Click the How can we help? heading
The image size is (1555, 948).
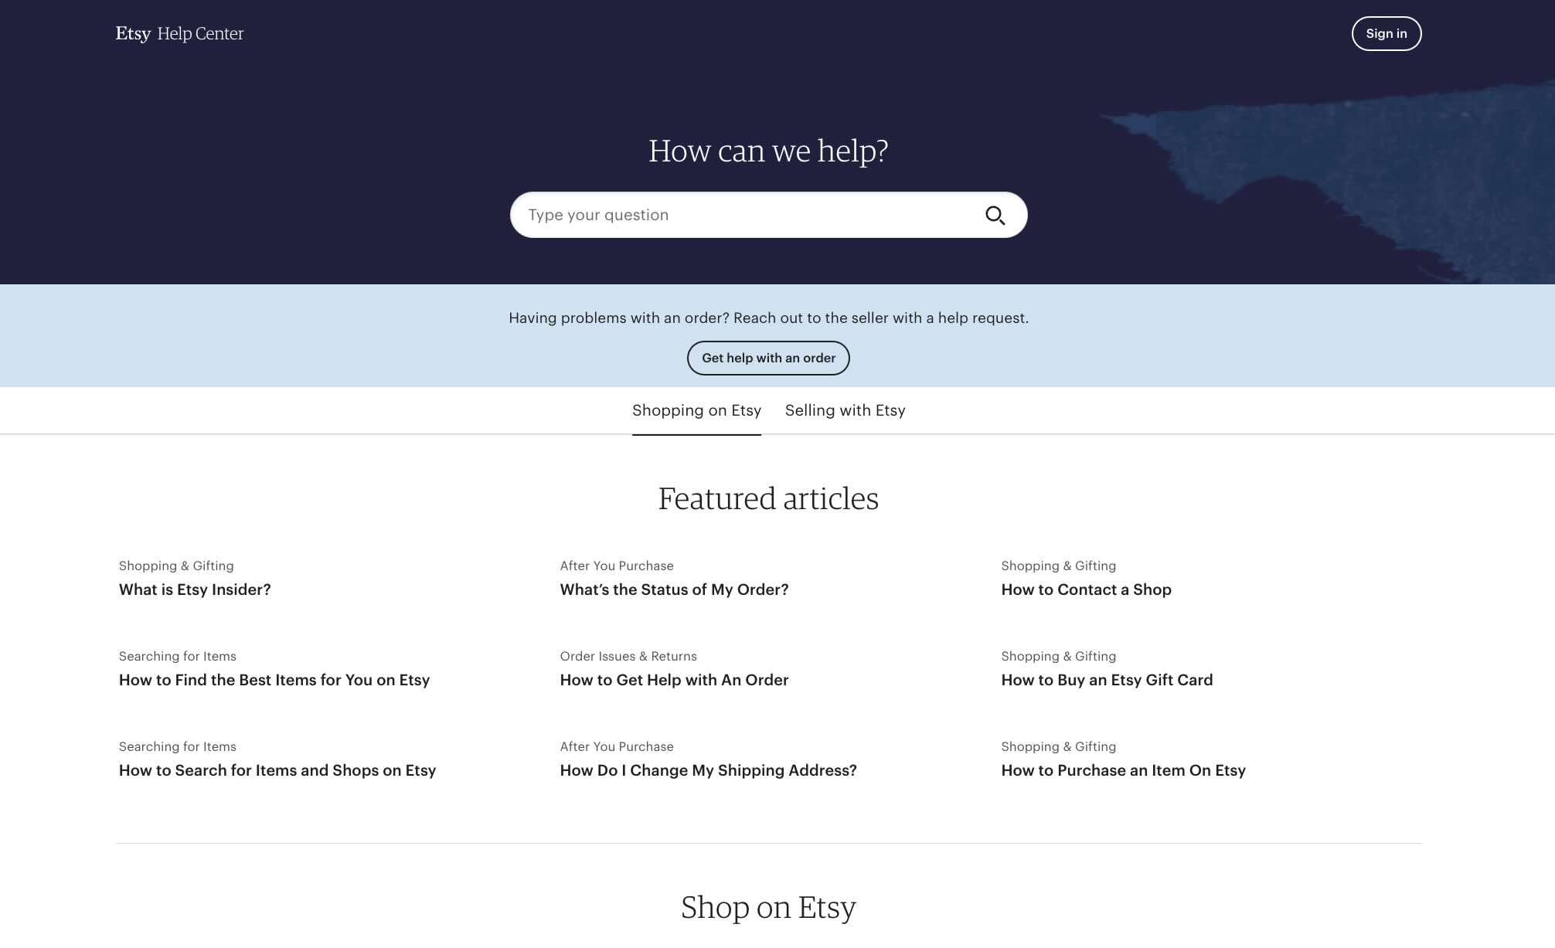point(768,151)
